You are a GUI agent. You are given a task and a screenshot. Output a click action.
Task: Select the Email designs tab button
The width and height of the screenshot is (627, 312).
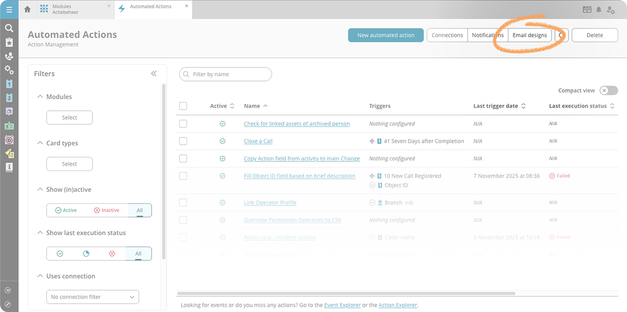pos(530,35)
